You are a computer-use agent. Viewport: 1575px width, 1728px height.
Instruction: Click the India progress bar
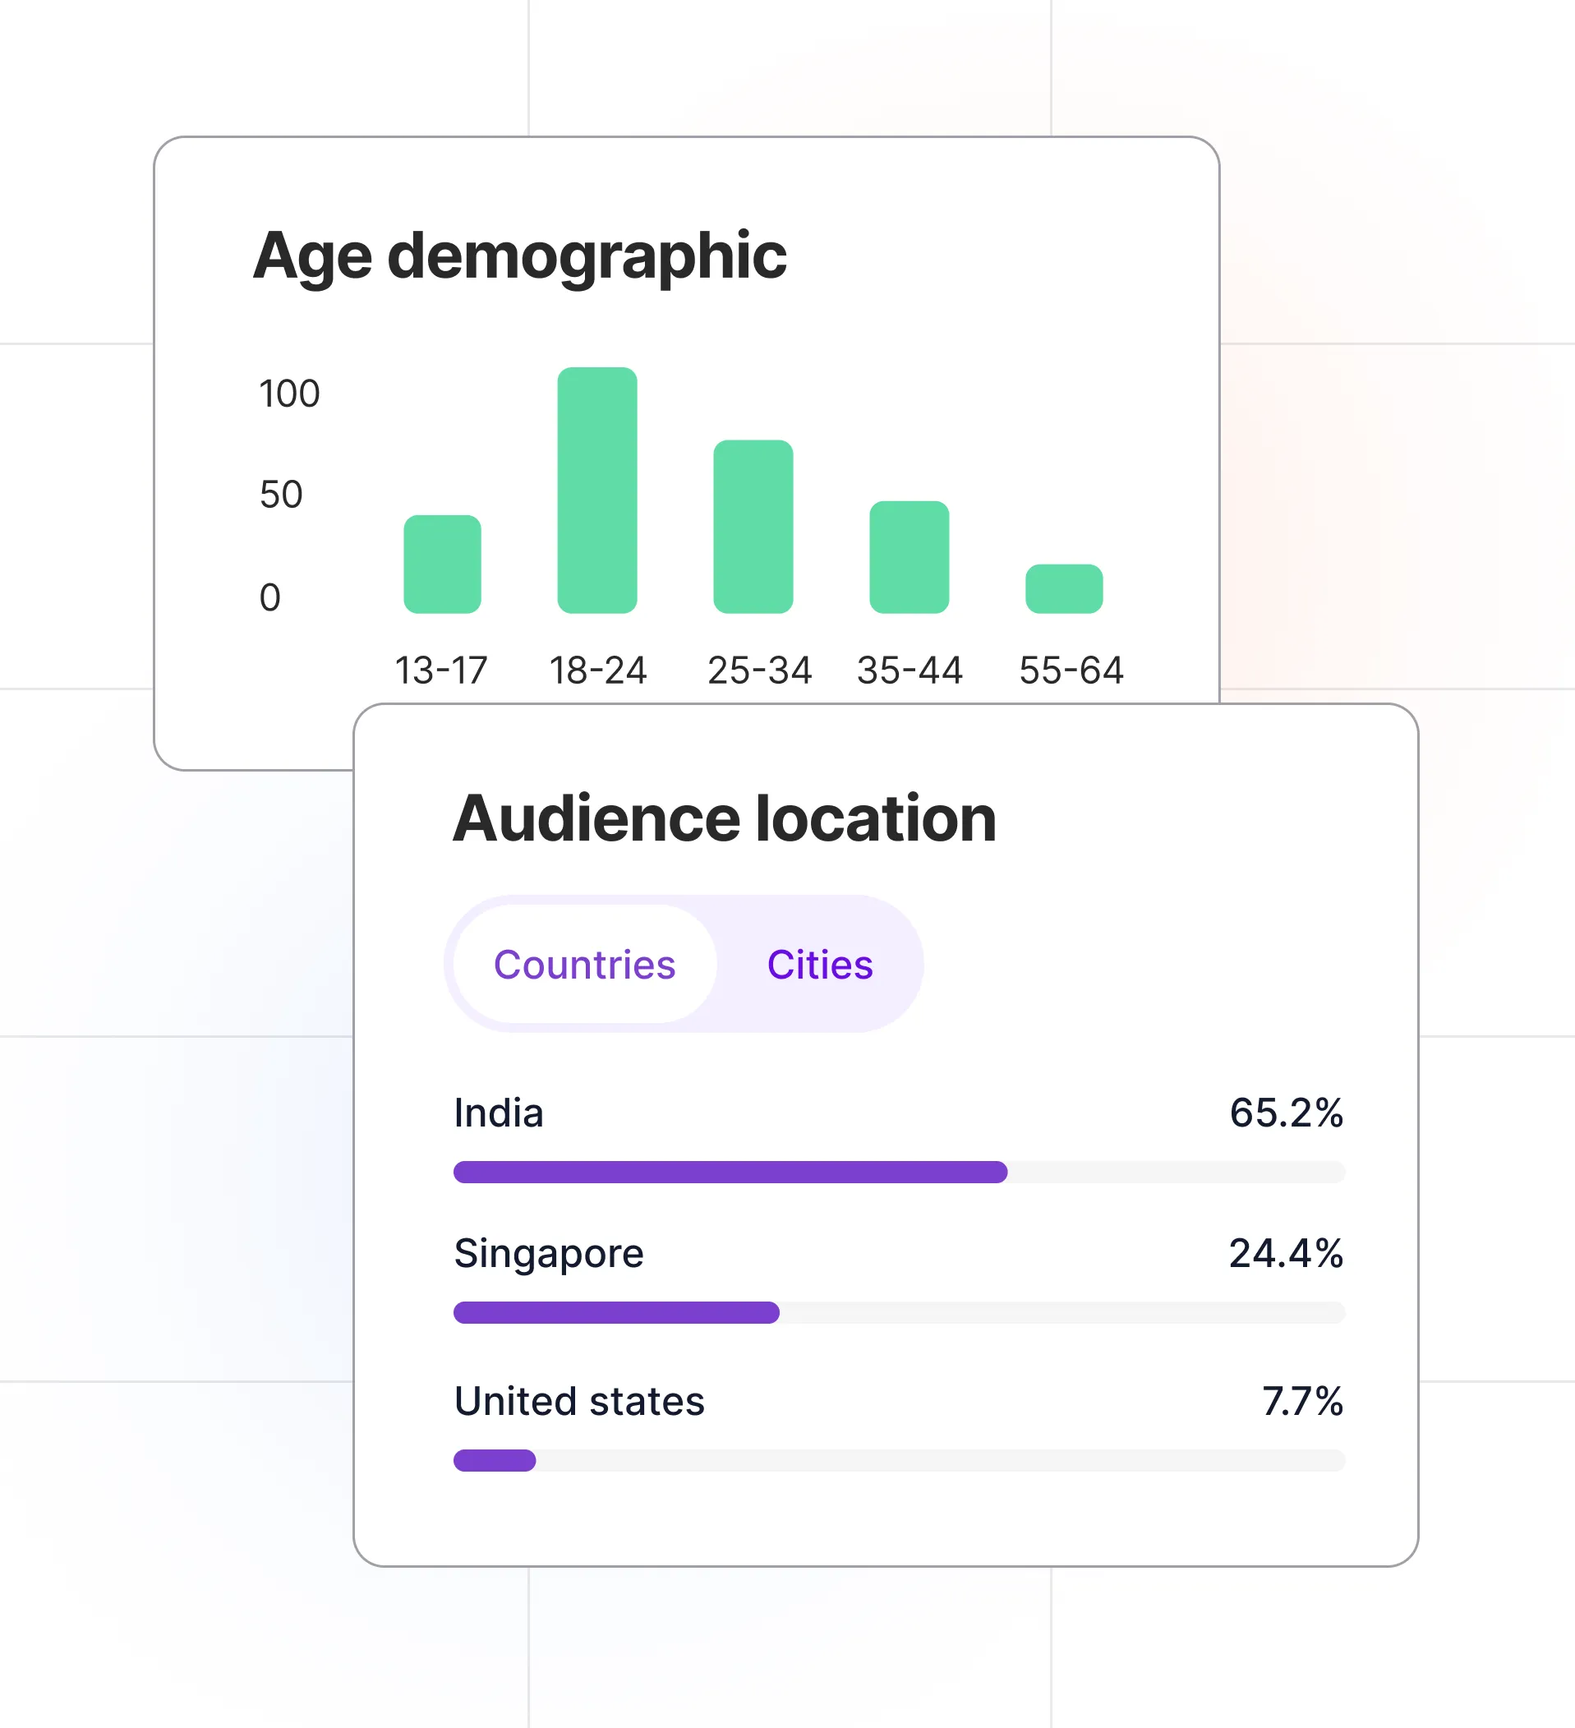click(899, 1172)
